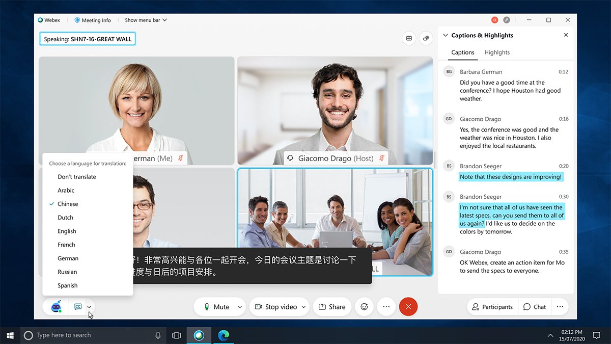Open the Participants panel
The width and height of the screenshot is (611, 344).
tap(492, 306)
